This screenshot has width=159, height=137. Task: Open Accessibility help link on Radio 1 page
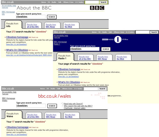[61, 35]
